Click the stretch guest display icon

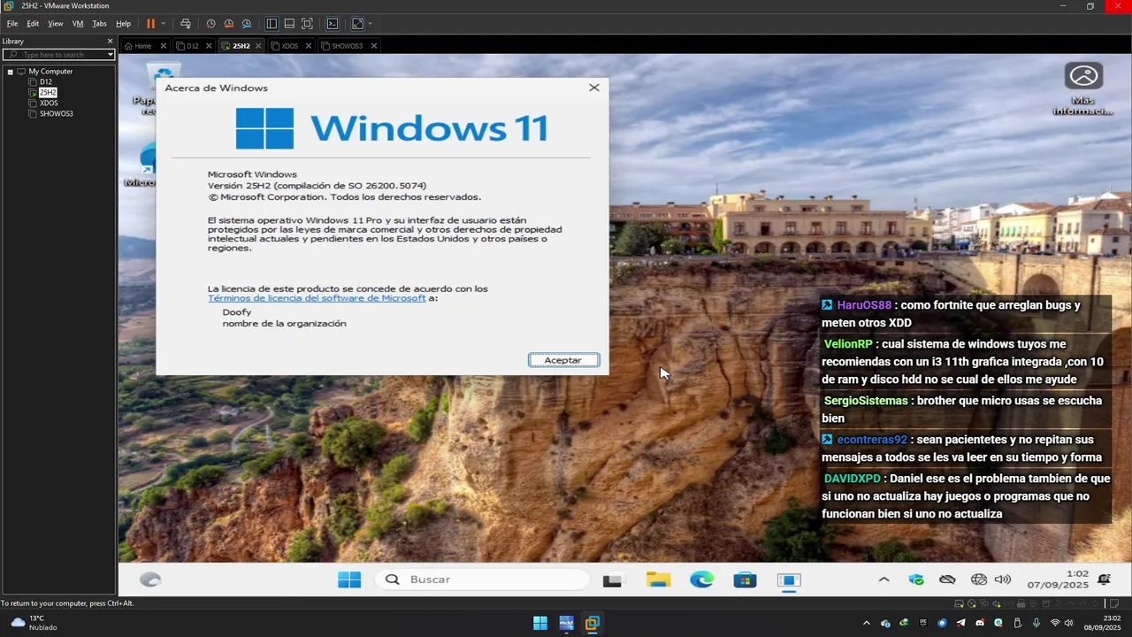coord(357,24)
